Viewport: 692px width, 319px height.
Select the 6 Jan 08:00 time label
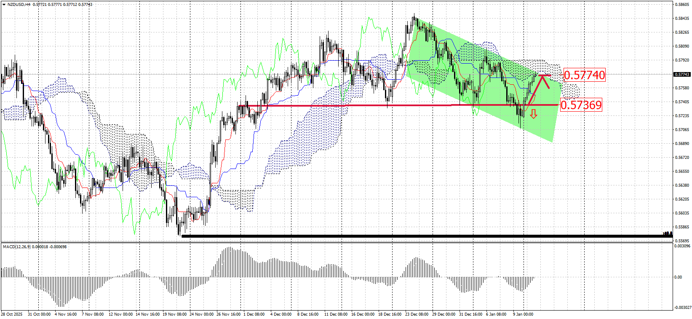tap(496, 314)
